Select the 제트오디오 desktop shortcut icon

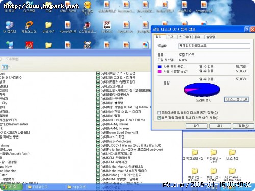click(x=29, y=25)
